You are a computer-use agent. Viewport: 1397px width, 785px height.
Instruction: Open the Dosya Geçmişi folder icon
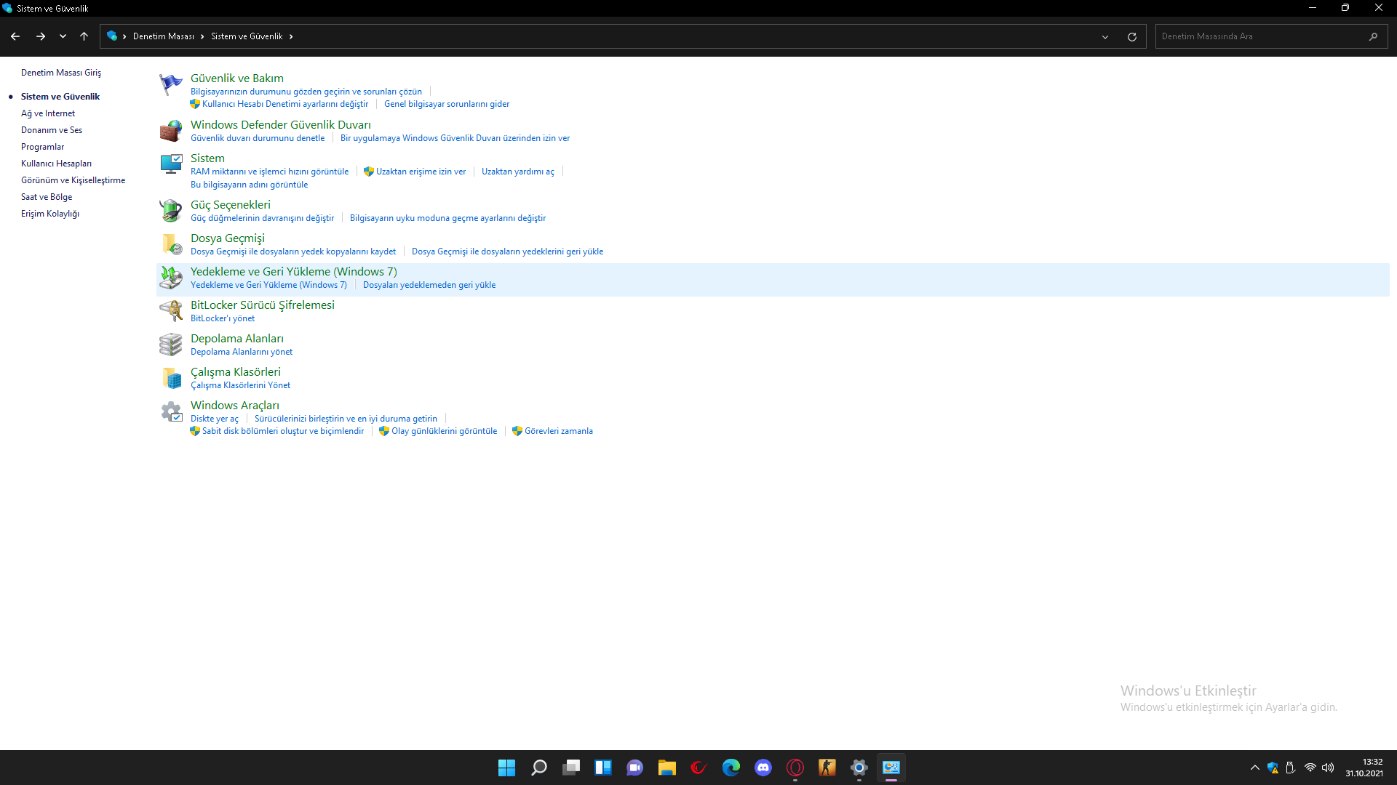coord(171,244)
